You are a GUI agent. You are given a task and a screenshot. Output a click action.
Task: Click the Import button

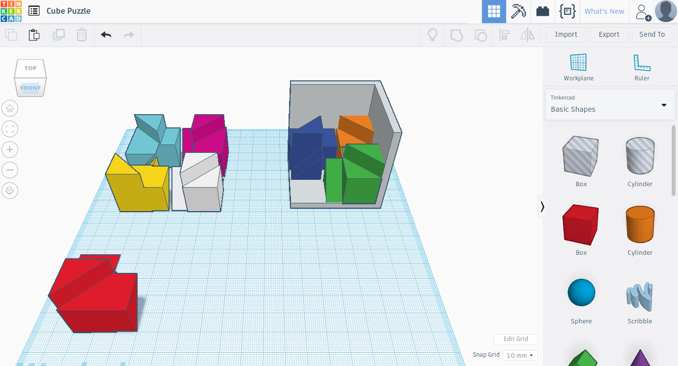click(566, 34)
